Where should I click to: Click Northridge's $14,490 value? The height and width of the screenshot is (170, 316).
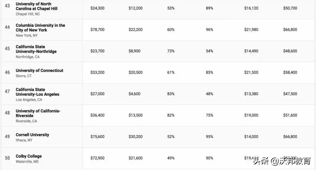coord(251,51)
